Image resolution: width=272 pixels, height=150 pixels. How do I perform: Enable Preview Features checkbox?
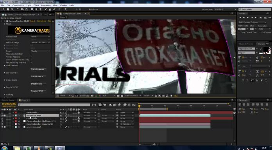click(x=31, y=57)
